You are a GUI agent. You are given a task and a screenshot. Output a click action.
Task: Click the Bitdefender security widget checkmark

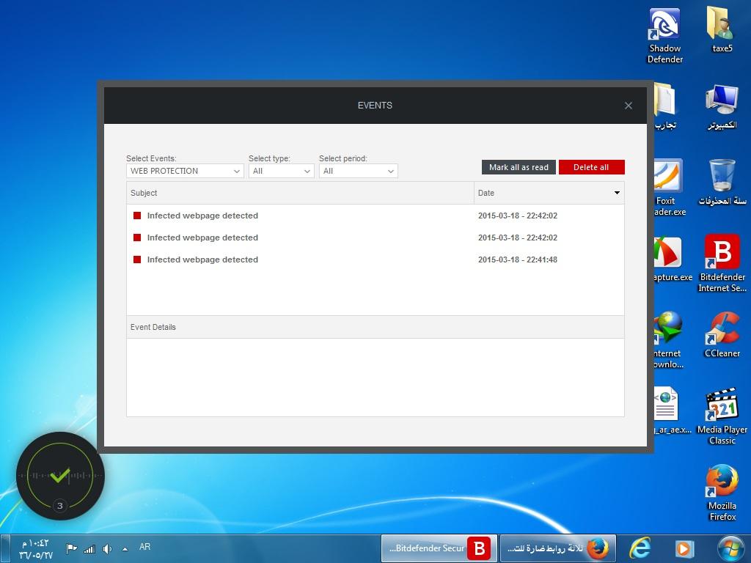[x=60, y=475]
